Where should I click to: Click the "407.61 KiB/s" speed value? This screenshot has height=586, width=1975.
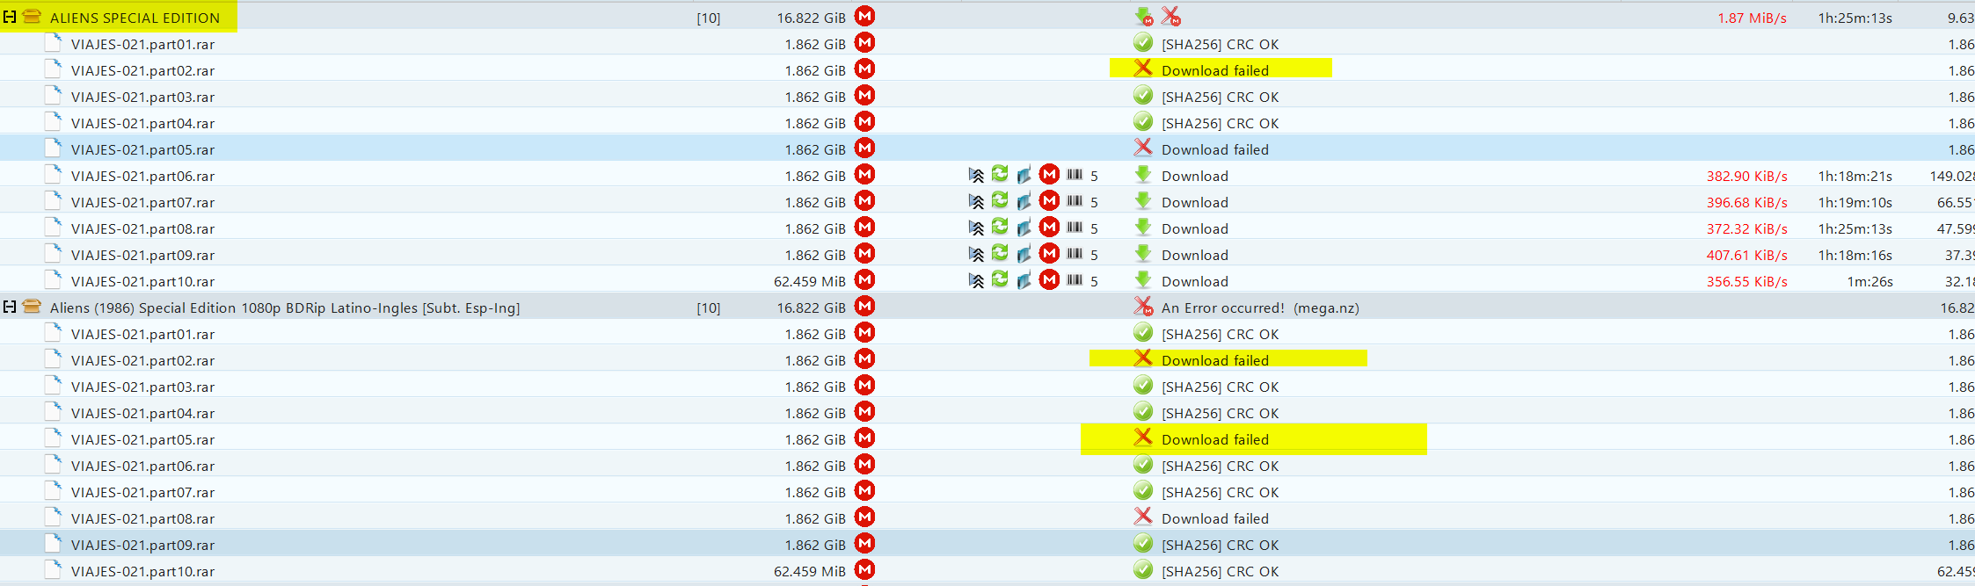tap(1746, 255)
